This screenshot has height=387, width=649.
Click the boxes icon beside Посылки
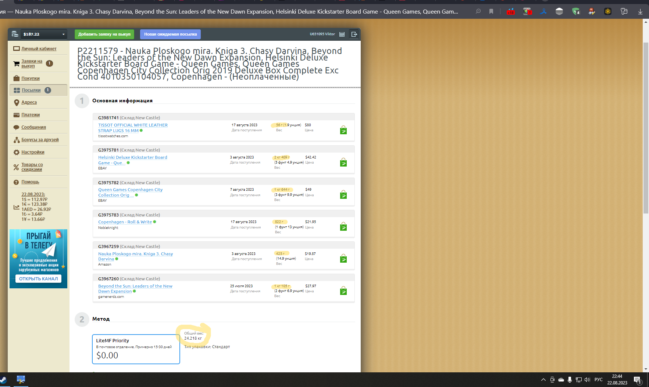pos(17,90)
